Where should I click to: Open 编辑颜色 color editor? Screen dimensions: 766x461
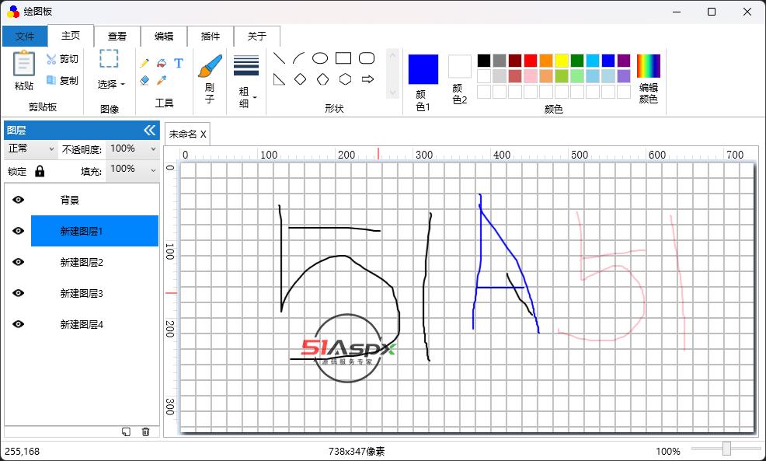coord(648,78)
